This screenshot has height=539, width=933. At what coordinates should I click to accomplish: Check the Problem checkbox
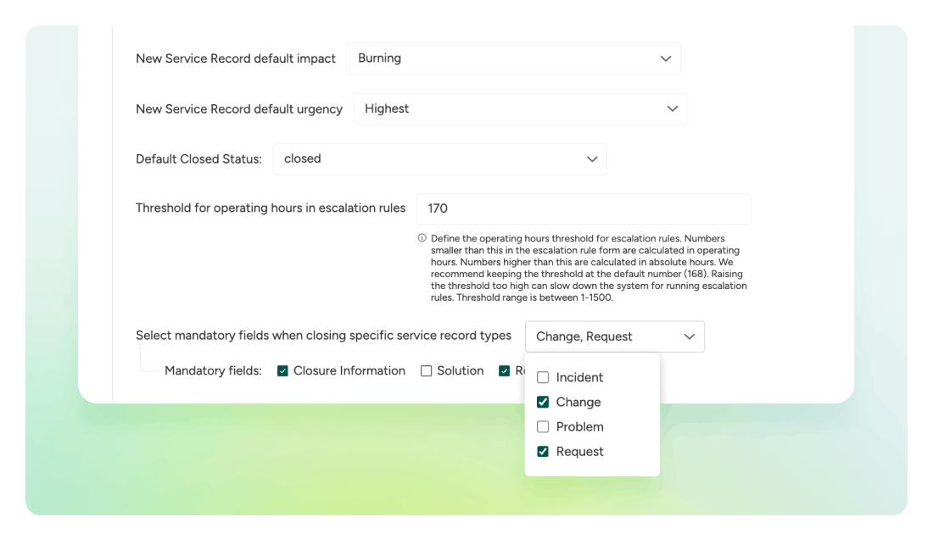pos(543,426)
